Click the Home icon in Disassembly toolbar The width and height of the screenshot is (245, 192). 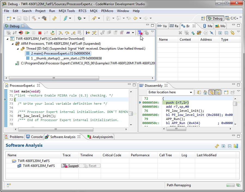coord(205,92)
